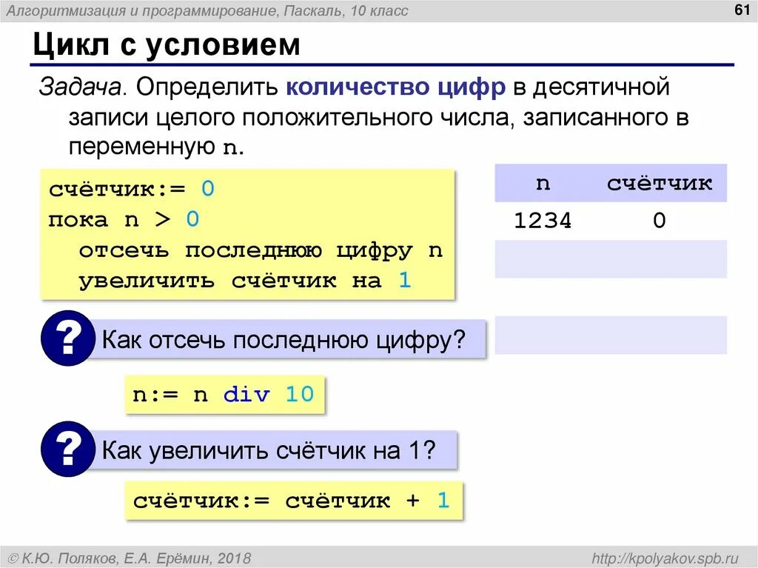Viewport: 758px width, 568px height.
Task: Click the question mark icon beside "Как увеличить счётчик на 1?"
Action: pyautogui.click(x=67, y=449)
